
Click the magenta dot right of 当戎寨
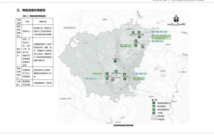(139, 43)
